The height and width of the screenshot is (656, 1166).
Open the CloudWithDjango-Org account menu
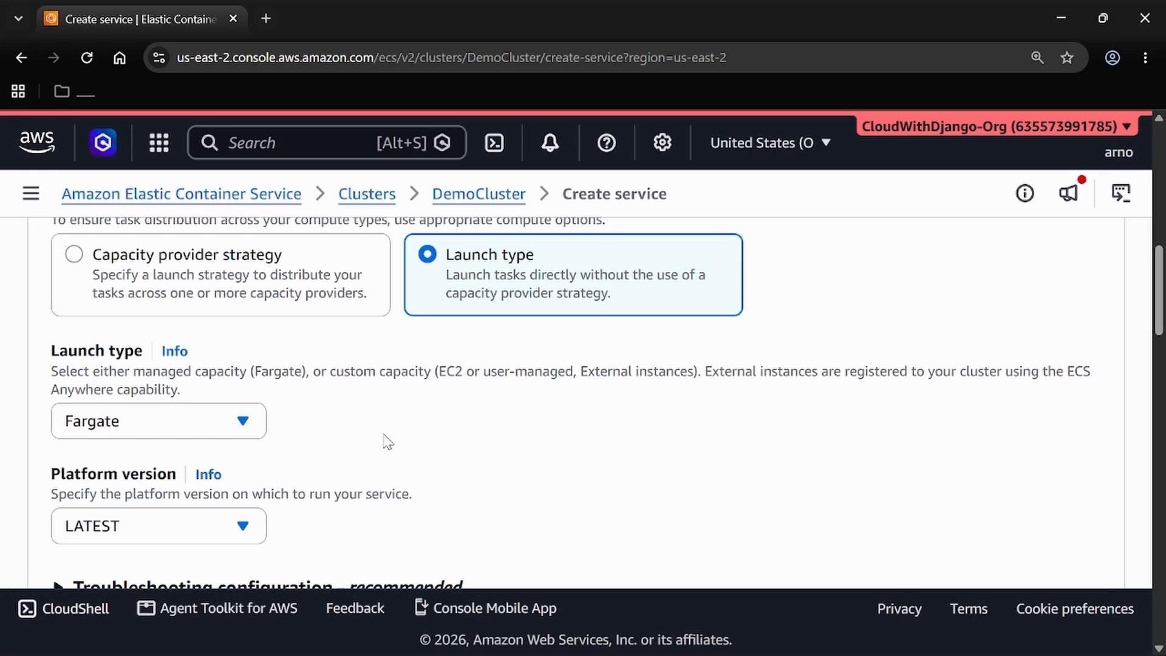pos(997,126)
